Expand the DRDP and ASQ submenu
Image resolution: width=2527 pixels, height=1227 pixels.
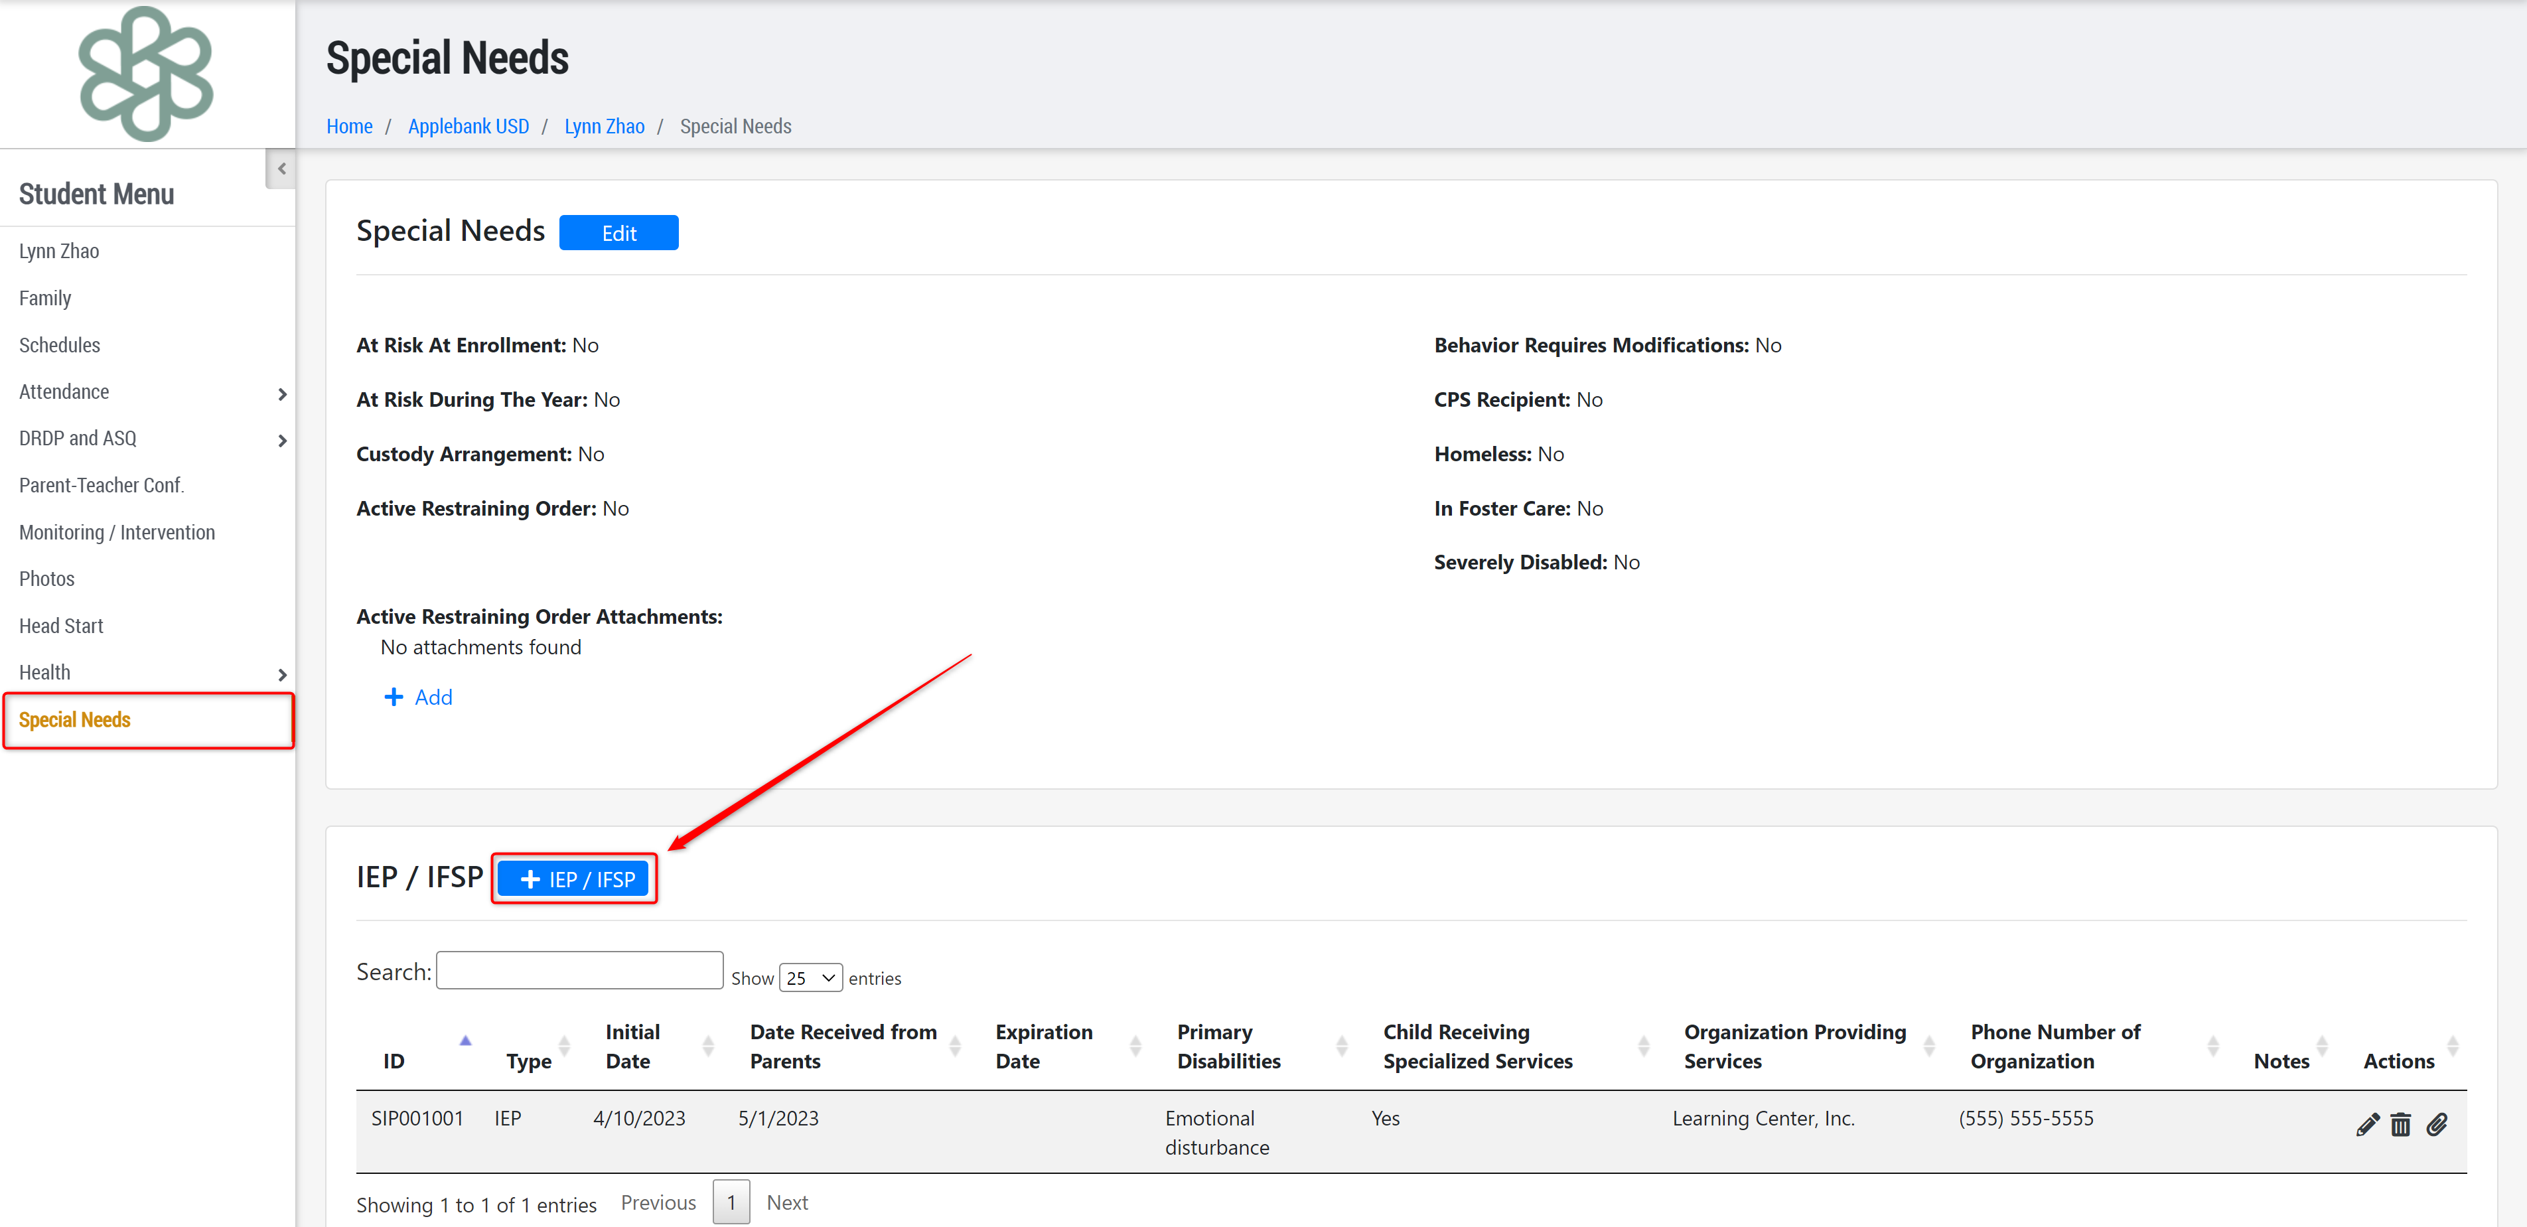(x=281, y=441)
